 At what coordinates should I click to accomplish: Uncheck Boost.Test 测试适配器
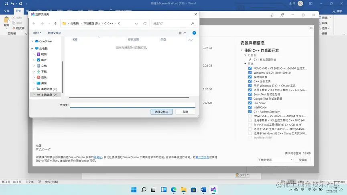coord(250,94)
